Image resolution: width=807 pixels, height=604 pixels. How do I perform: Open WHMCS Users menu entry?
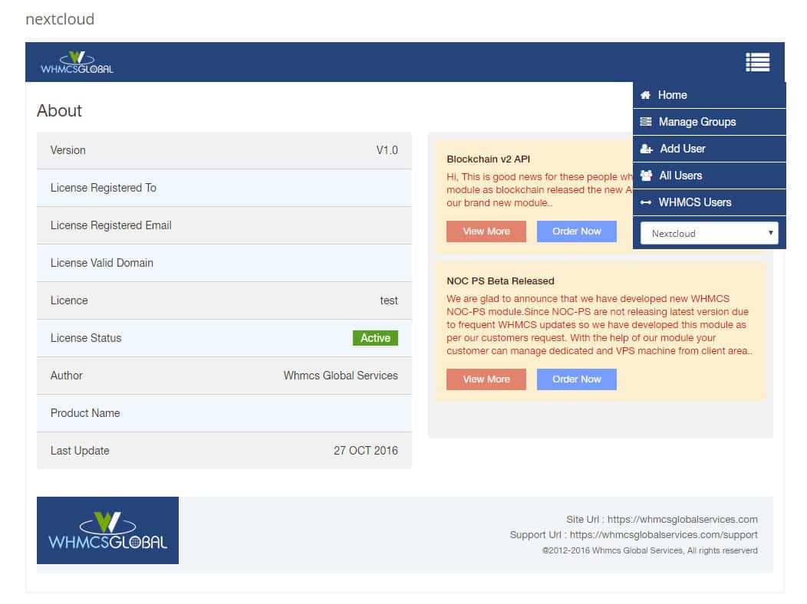coord(694,202)
